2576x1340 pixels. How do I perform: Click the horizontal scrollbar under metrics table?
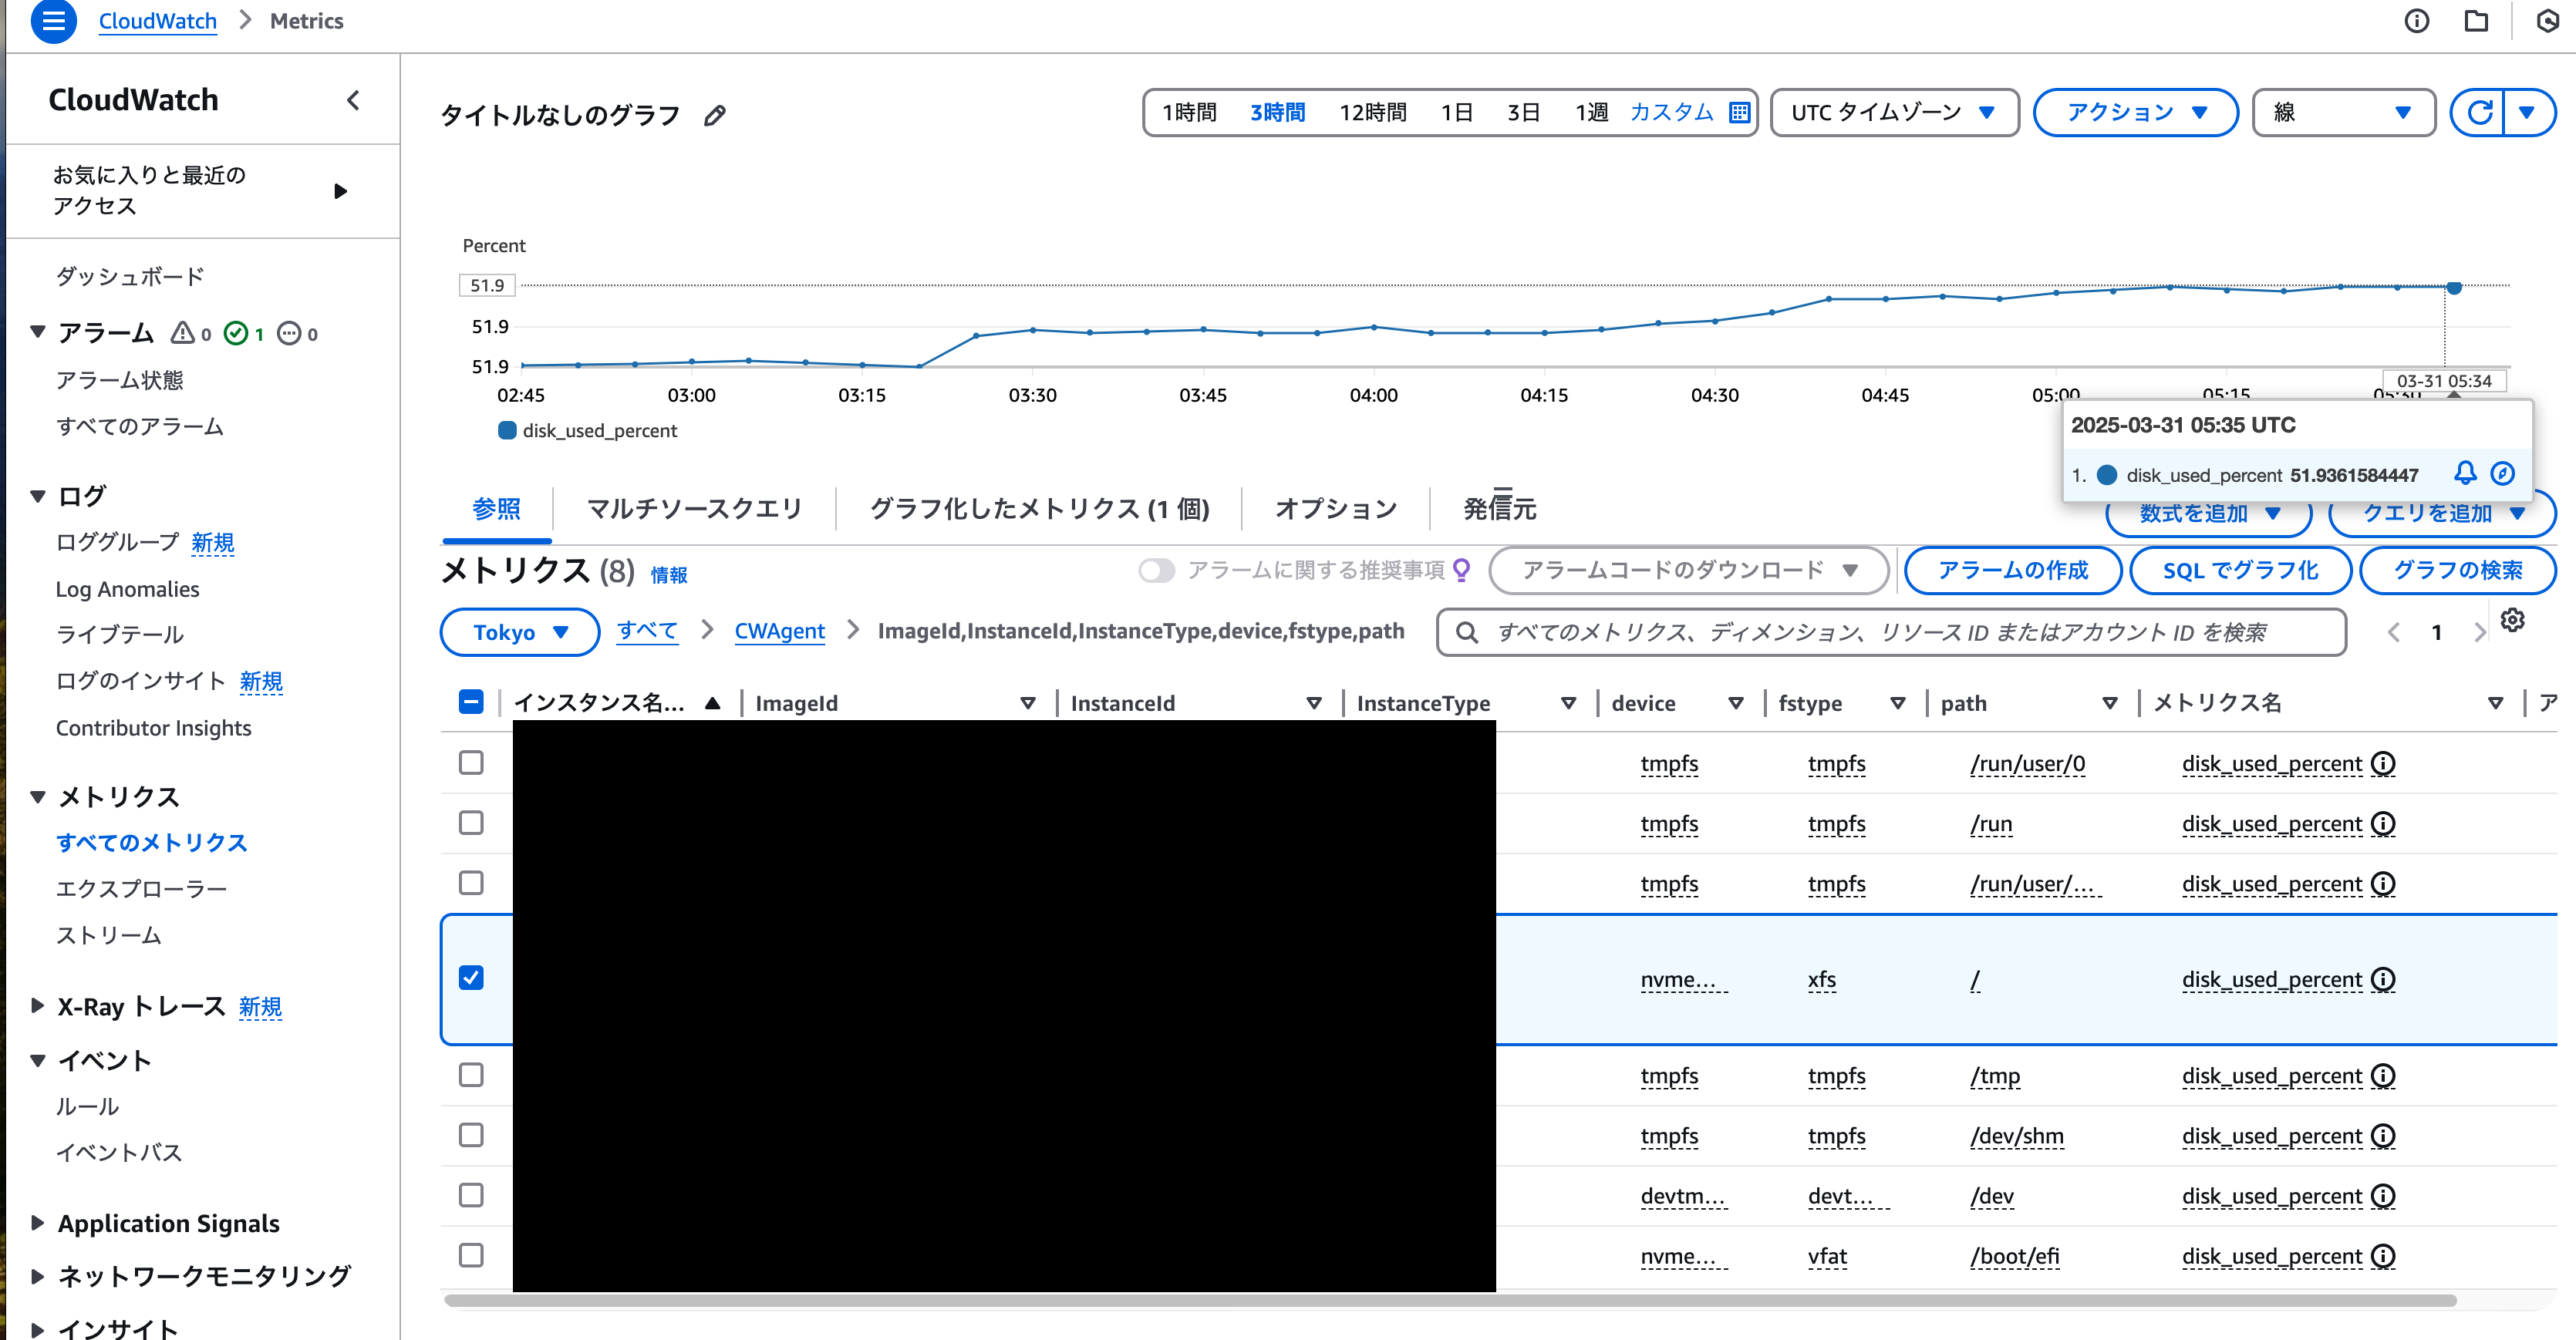(x=1450, y=1301)
